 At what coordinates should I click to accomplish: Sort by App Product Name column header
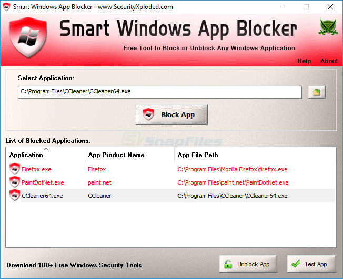[x=129, y=155]
